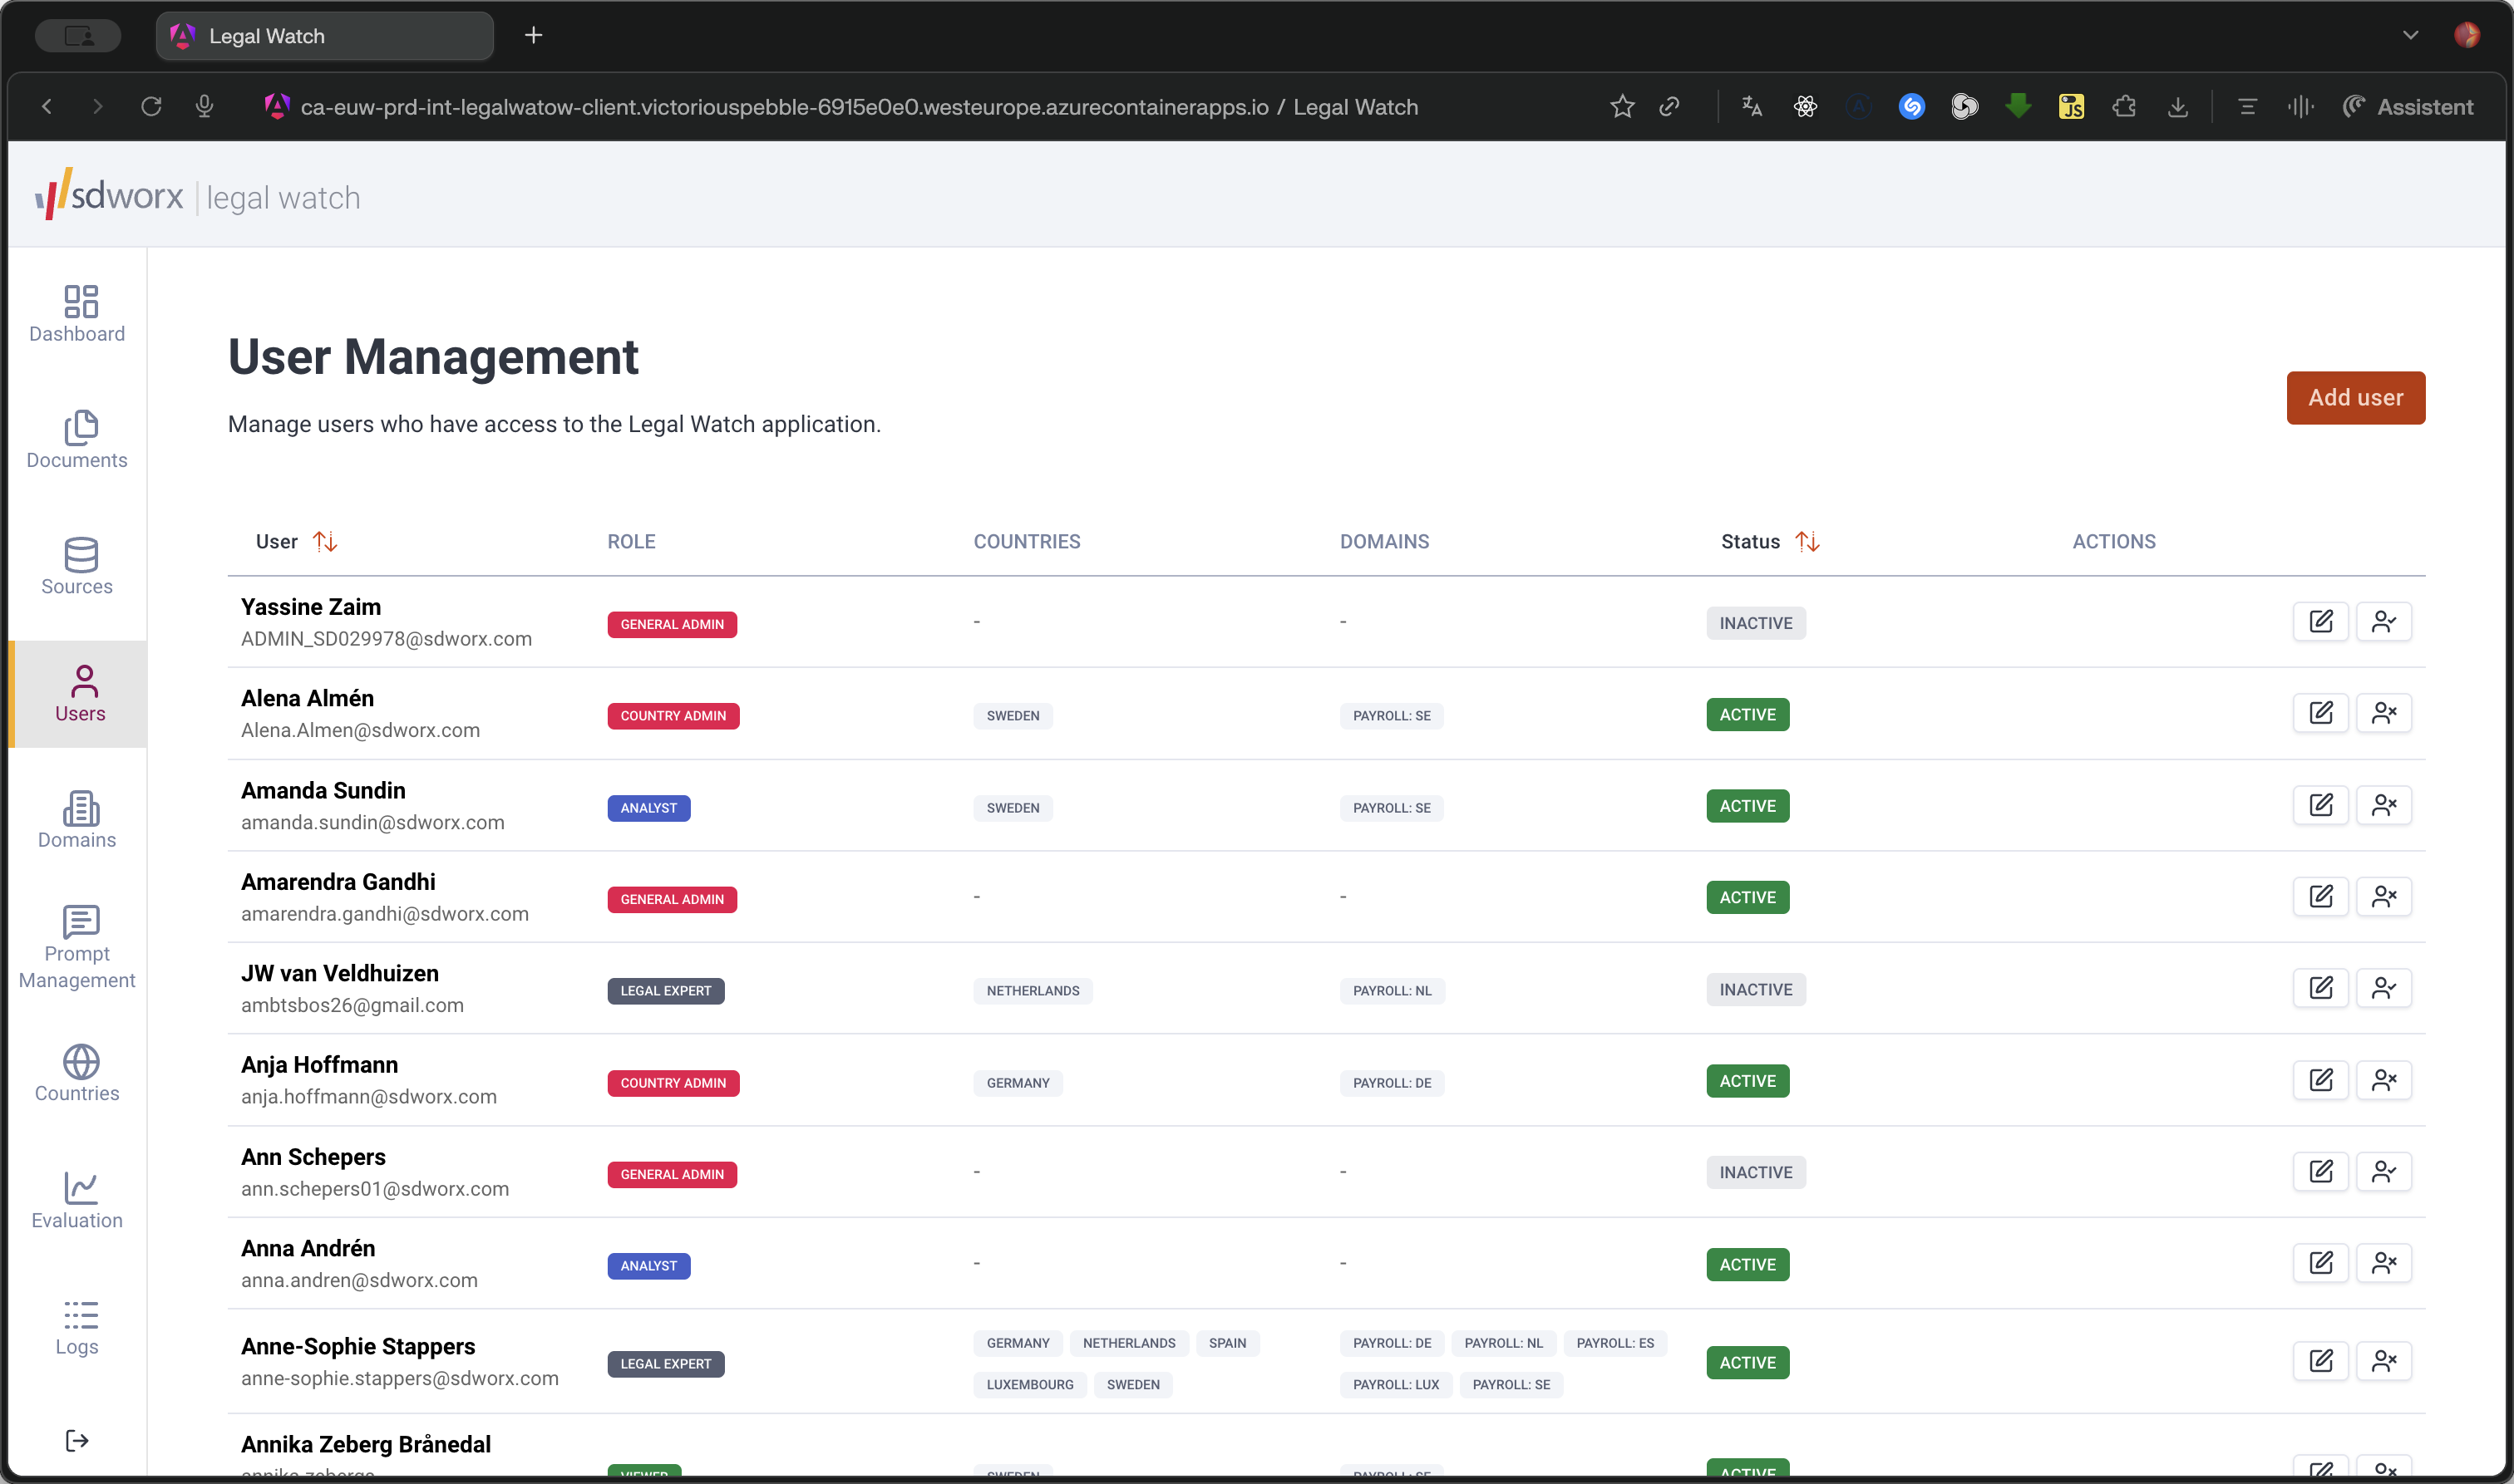2514x1484 pixels.
Task: Click the Add user button
Action: pos(2355,398)
